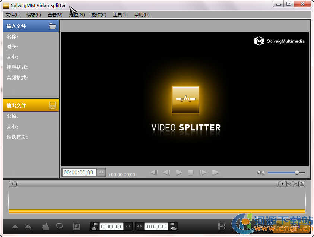Click the timeline zoom out magnifier
Viewport: 314px width, 237px height.
click(289, 184)
